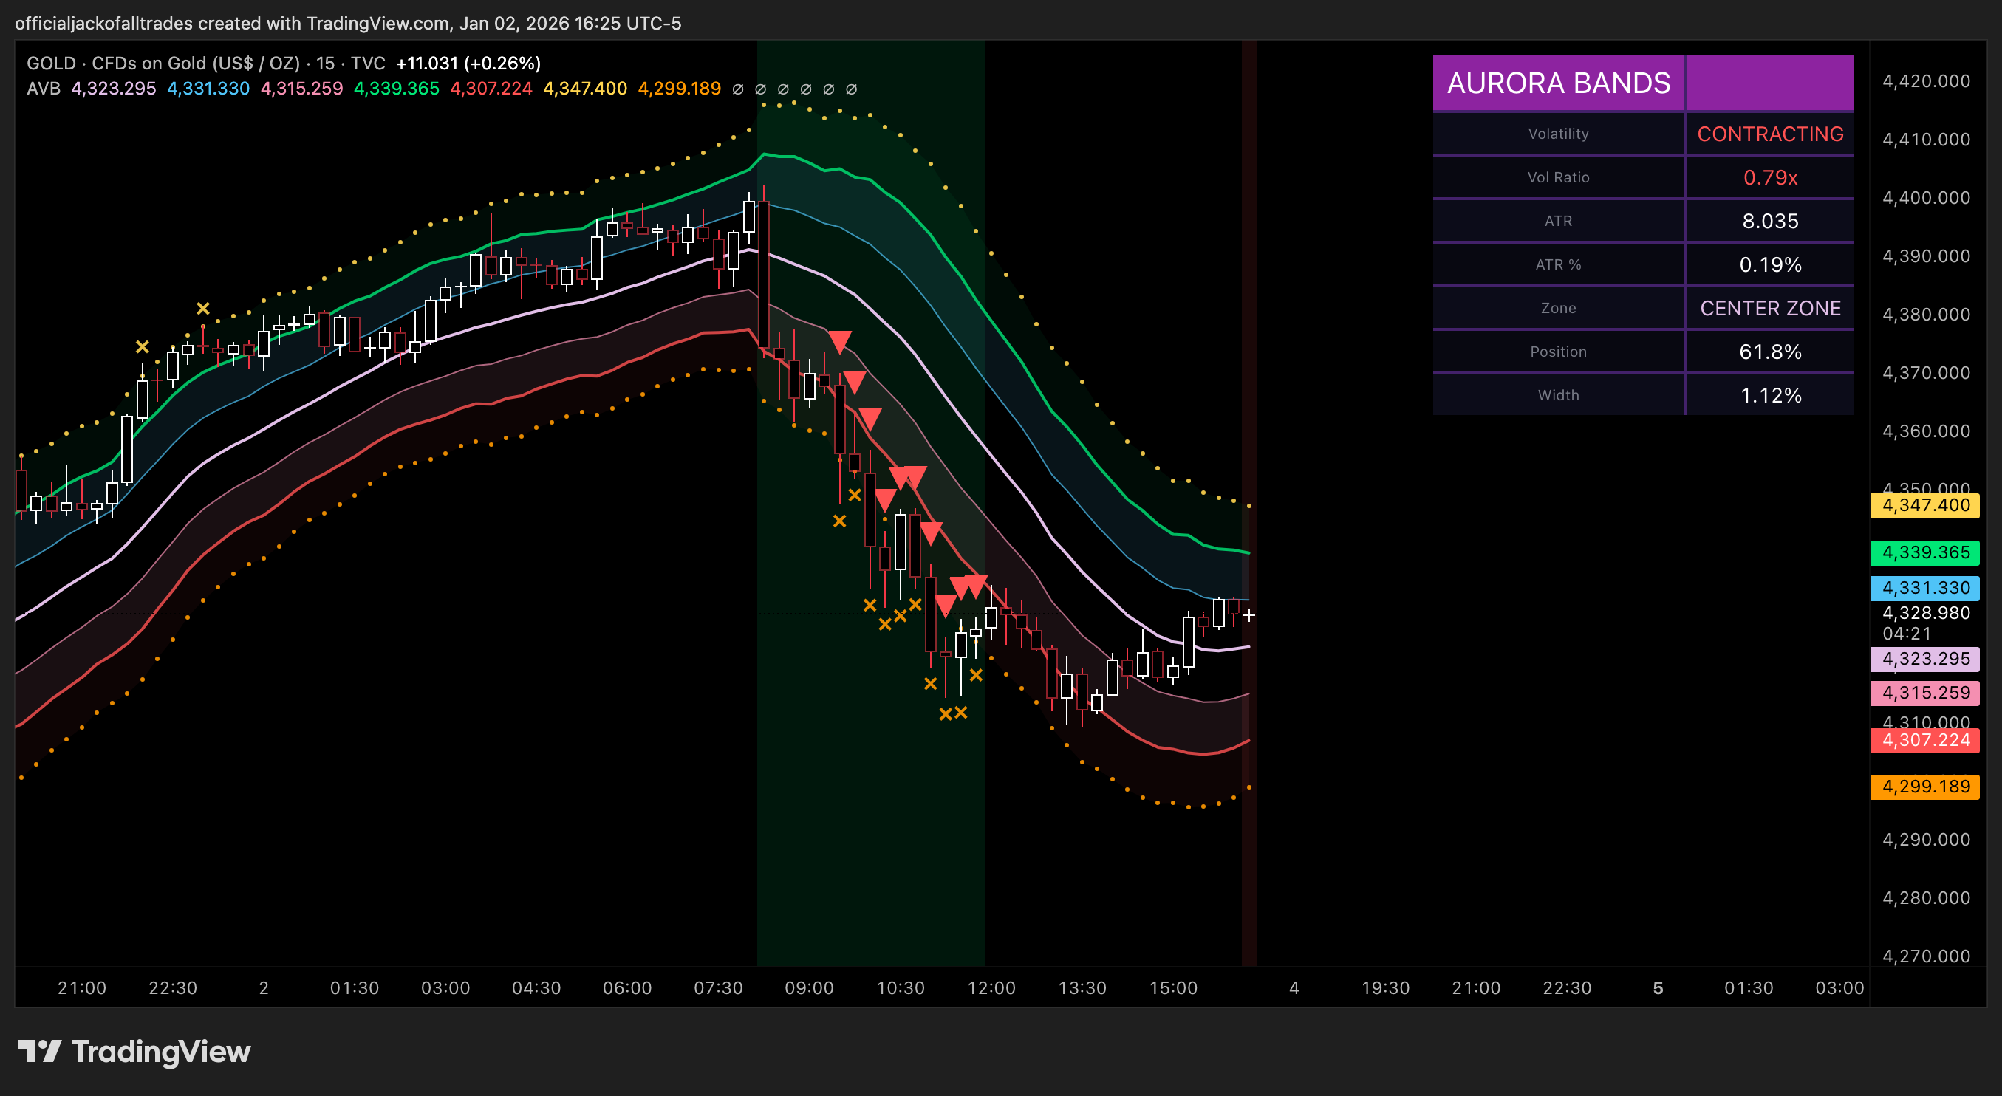This screenshot has height=1096, width=2002.
Task: Click the lavender 4,323.295 price label
Action: click(x=1925, y=658)
